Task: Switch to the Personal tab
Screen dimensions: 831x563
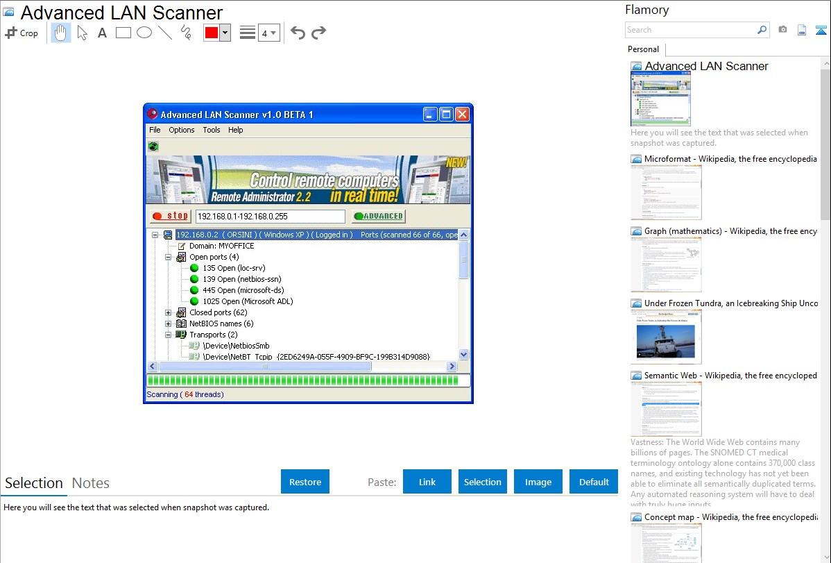Action: tap(643, 49)
